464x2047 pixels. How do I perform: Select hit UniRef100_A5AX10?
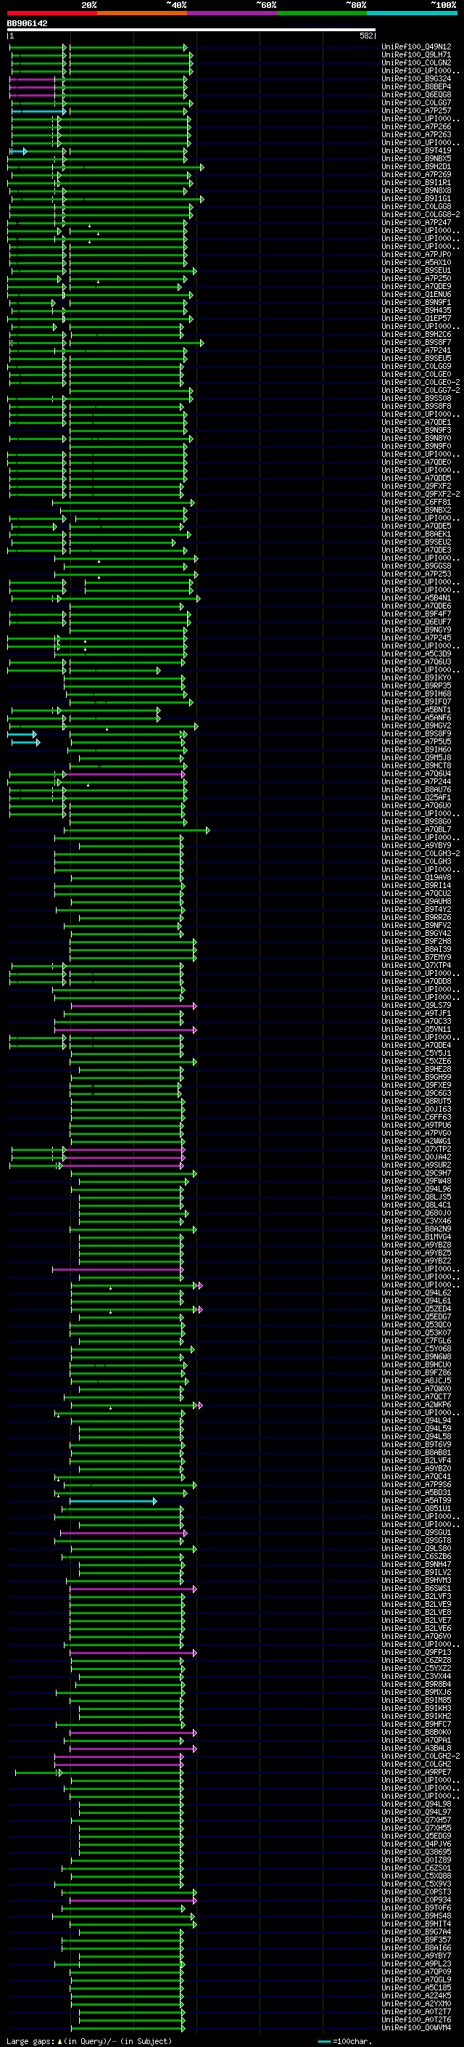click(x=416, y=262)
